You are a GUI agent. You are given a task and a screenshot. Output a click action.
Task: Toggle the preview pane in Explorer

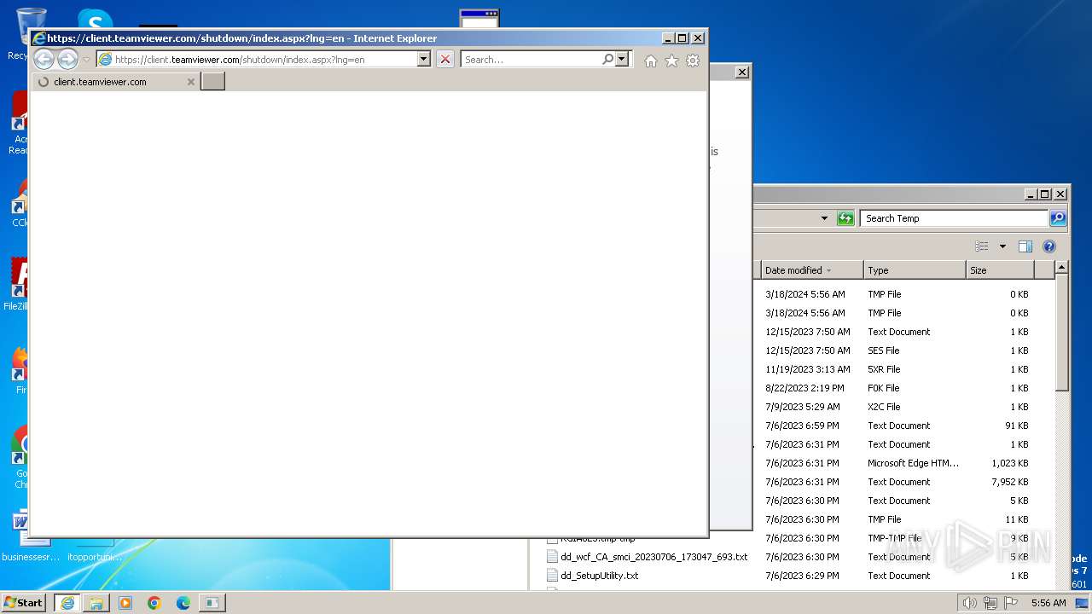pyautogui.click(x=1025, y=246)
